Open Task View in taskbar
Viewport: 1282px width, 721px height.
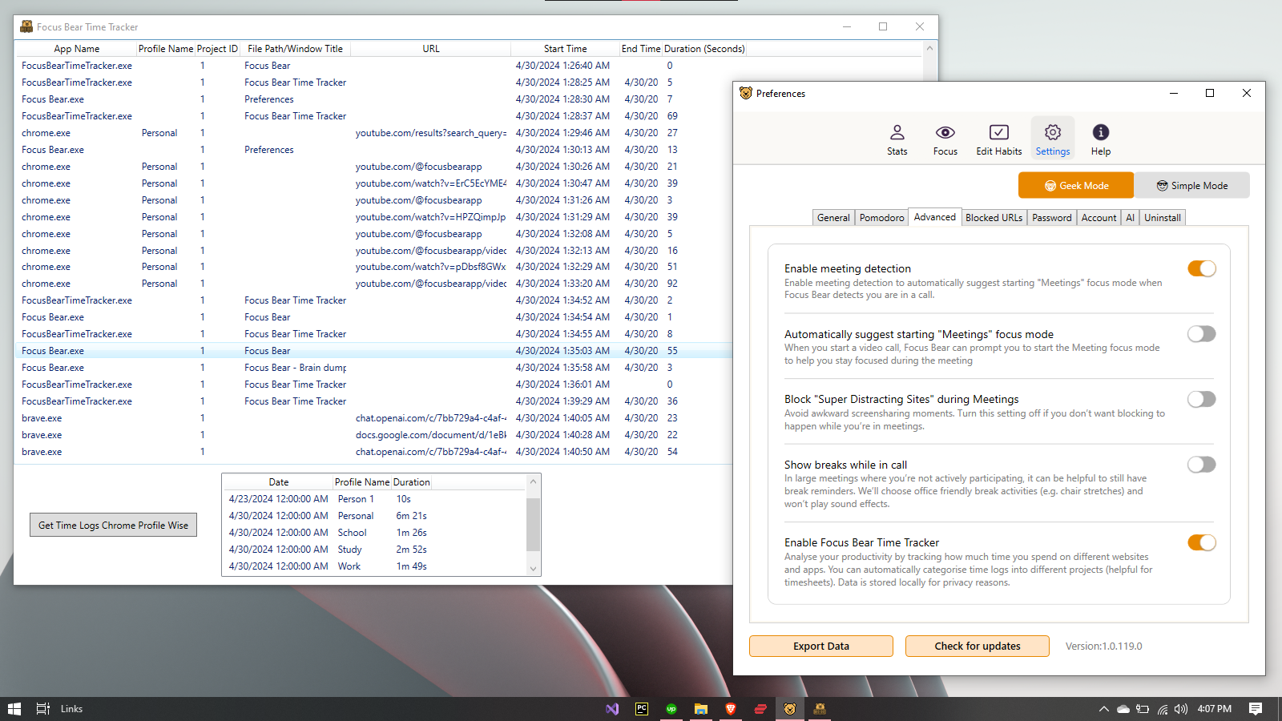[43, 709]
